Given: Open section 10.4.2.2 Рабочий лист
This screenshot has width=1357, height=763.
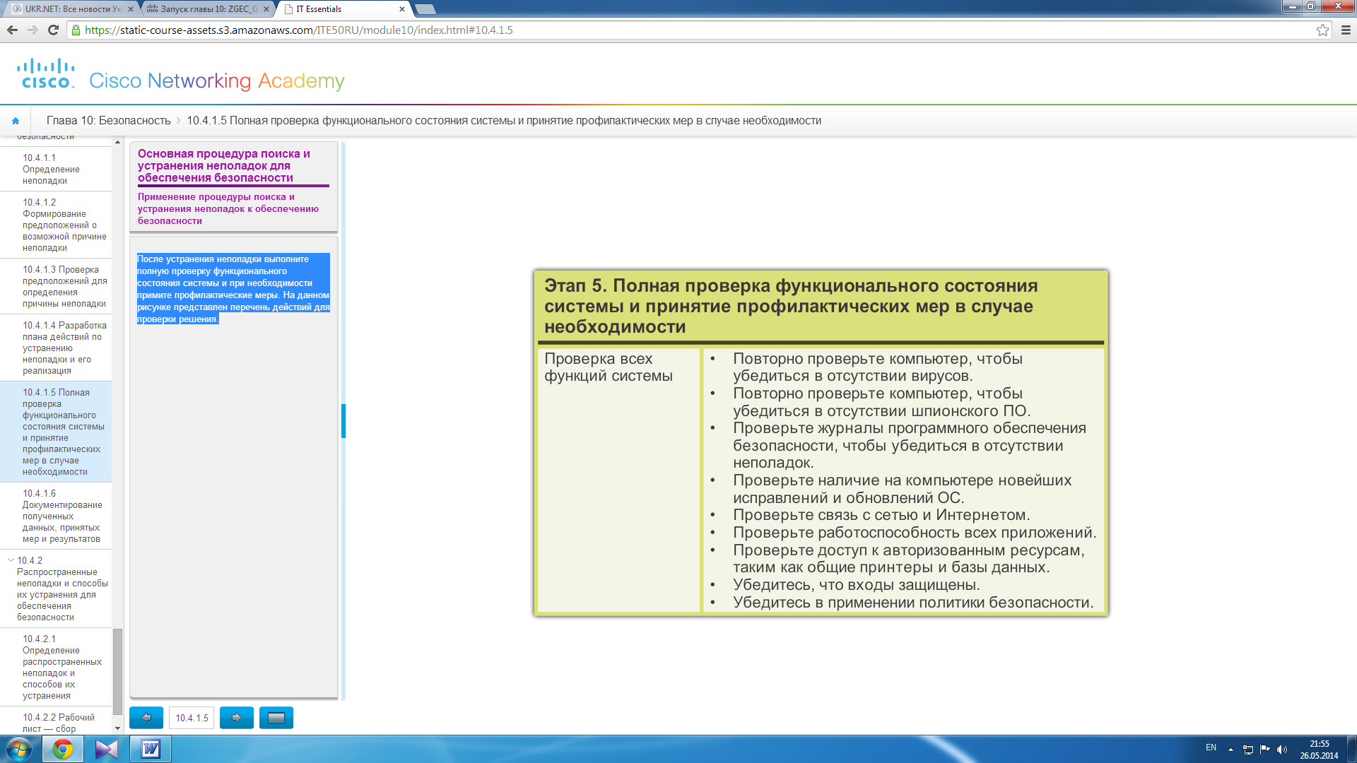Looking at the screenshot, I should [x=56, y=722].
